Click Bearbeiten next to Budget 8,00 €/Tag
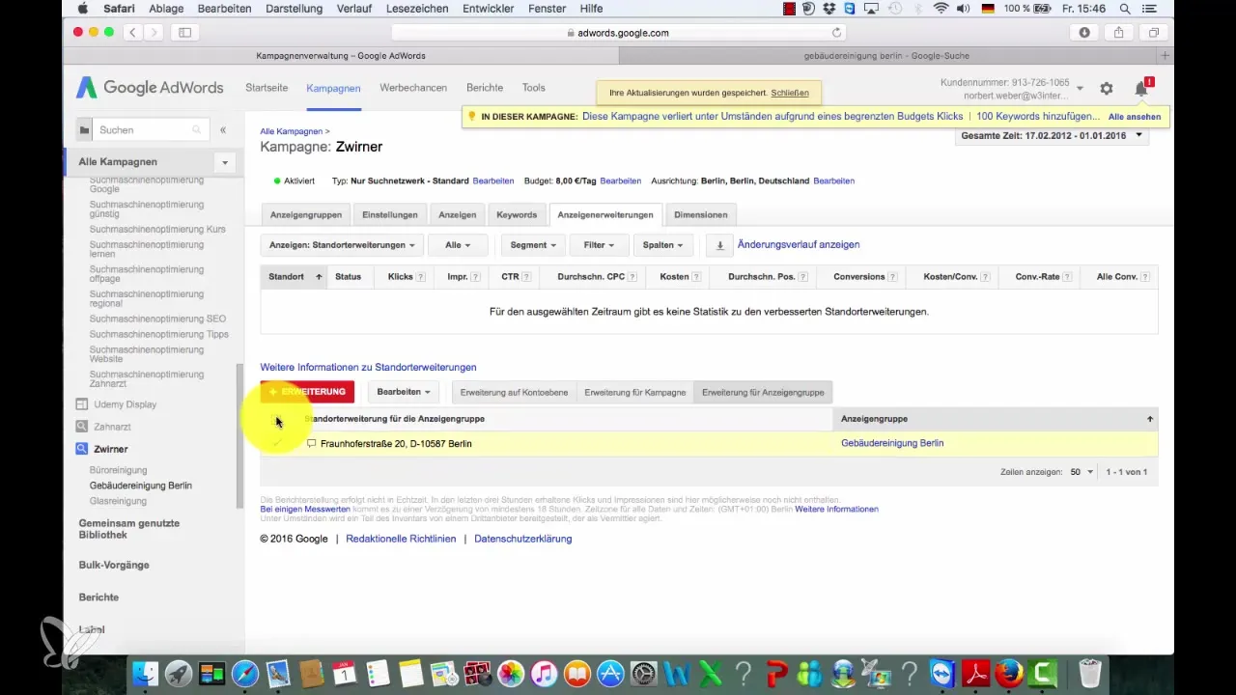 (x=620, y=181)
